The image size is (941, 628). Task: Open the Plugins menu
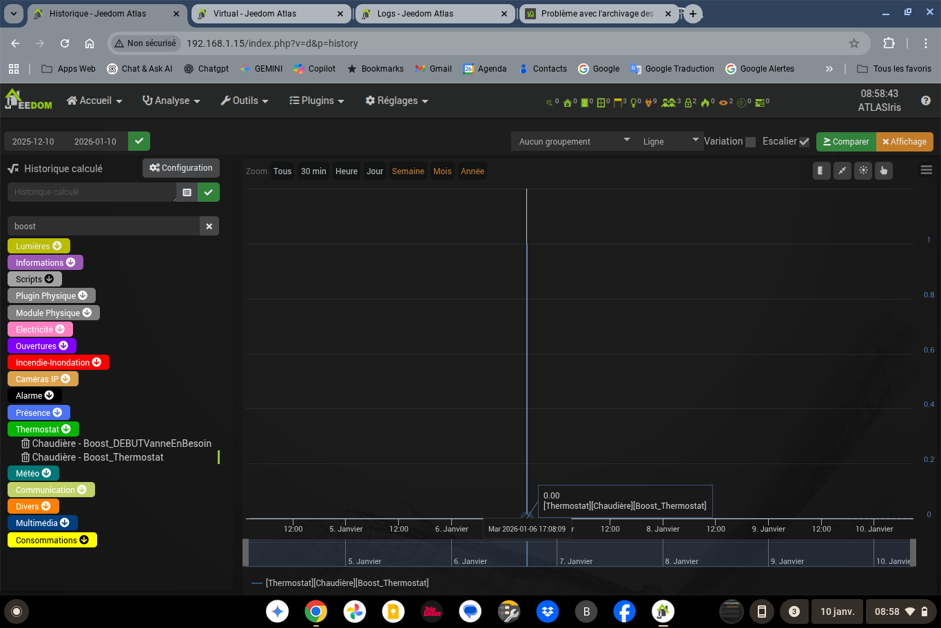(316, 101)
